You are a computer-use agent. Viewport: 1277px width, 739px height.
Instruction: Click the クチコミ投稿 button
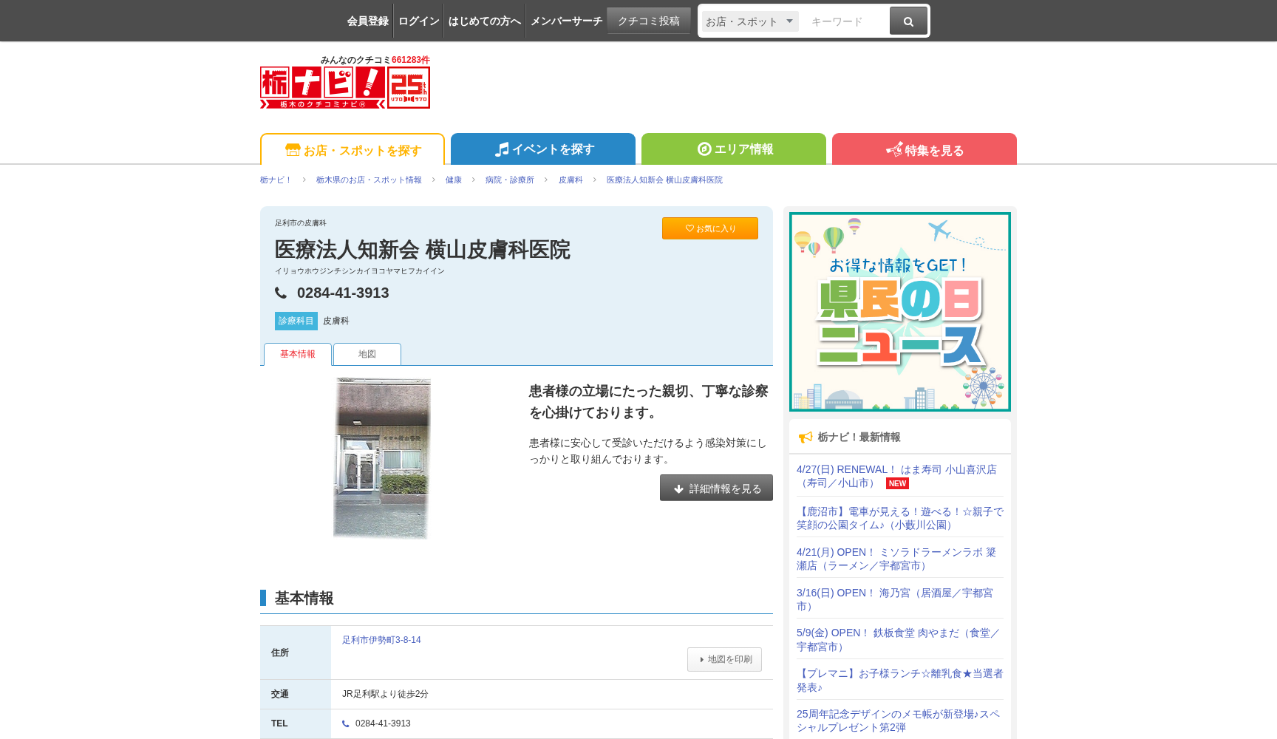pos(648,21)
